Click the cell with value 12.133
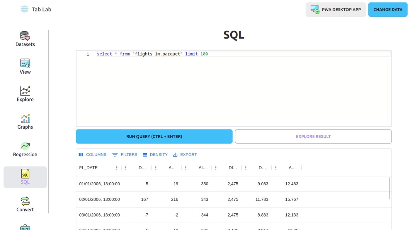 286,215
